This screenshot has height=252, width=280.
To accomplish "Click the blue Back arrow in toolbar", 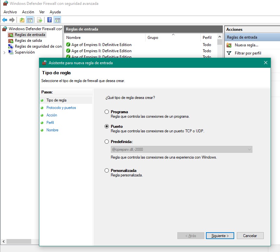I will click(x=5, y=20).
